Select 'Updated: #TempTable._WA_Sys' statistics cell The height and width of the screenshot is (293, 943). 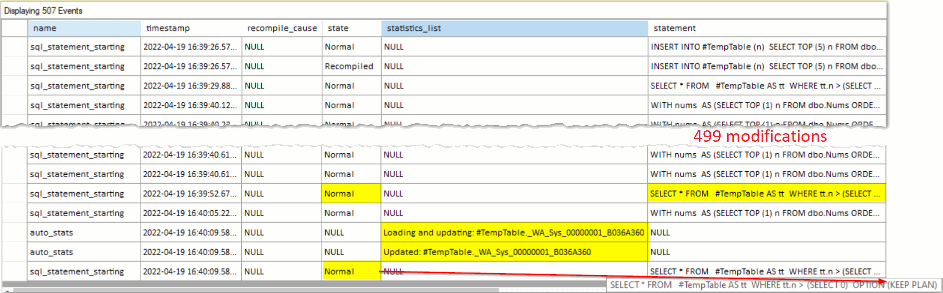[x=514, y=252]
